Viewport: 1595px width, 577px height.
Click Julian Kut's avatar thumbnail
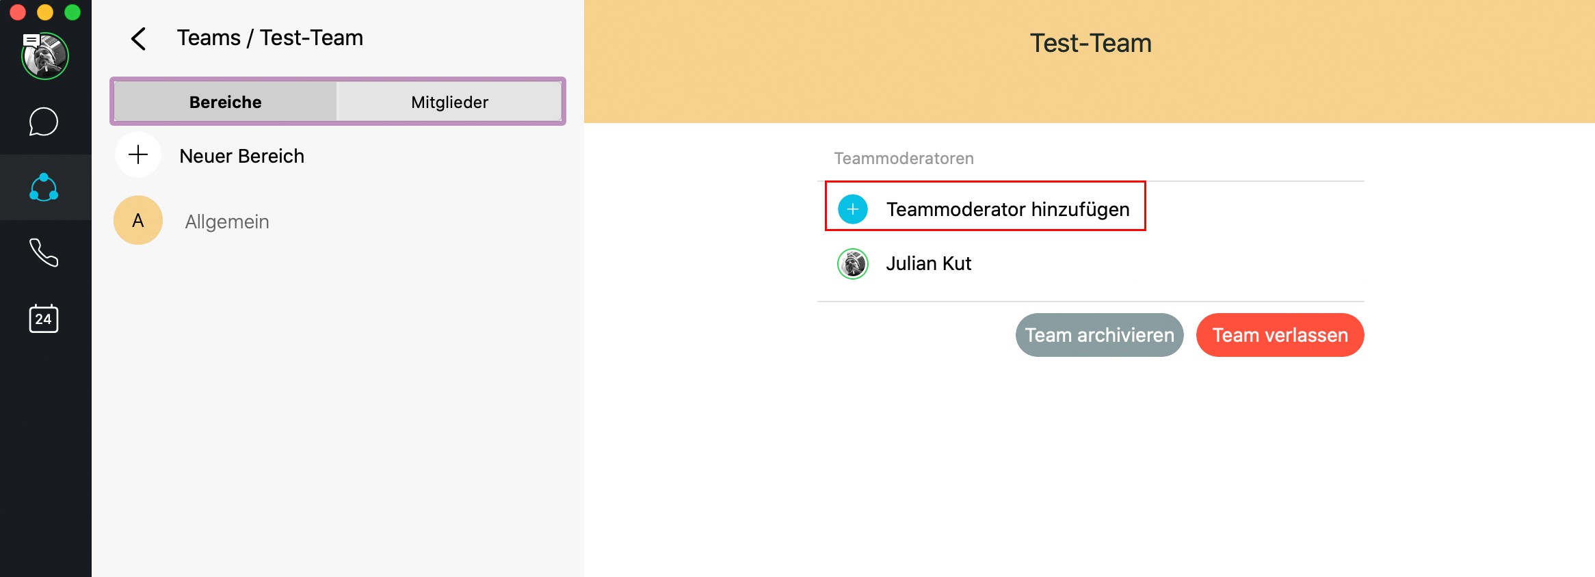(x=853, y=264)
